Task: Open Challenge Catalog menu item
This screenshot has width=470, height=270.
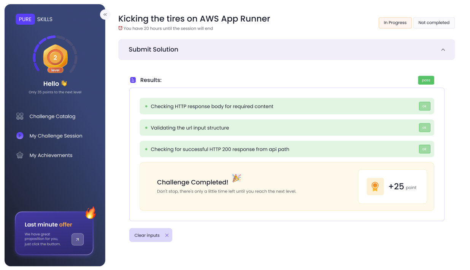Action: click(x=52, y=117)
